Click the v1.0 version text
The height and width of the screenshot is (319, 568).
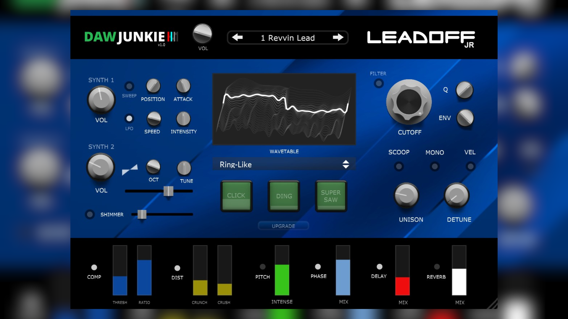point(162,45)
